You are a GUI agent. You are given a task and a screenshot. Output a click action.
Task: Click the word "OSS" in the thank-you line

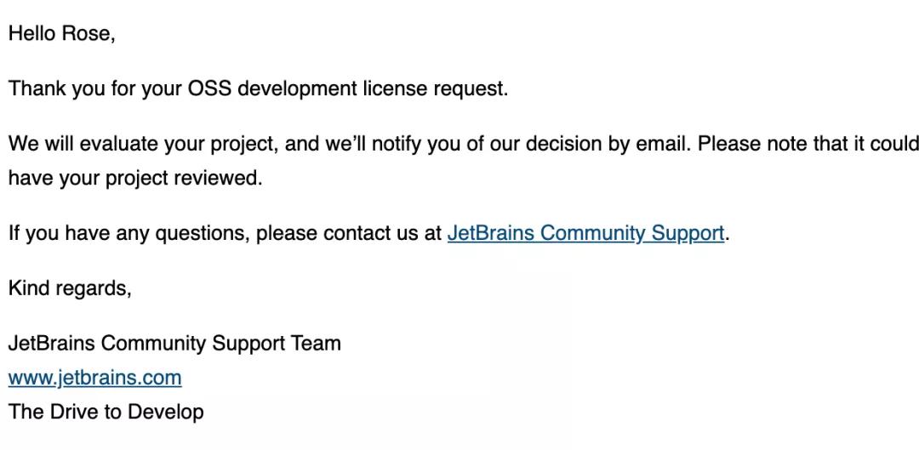210,88
